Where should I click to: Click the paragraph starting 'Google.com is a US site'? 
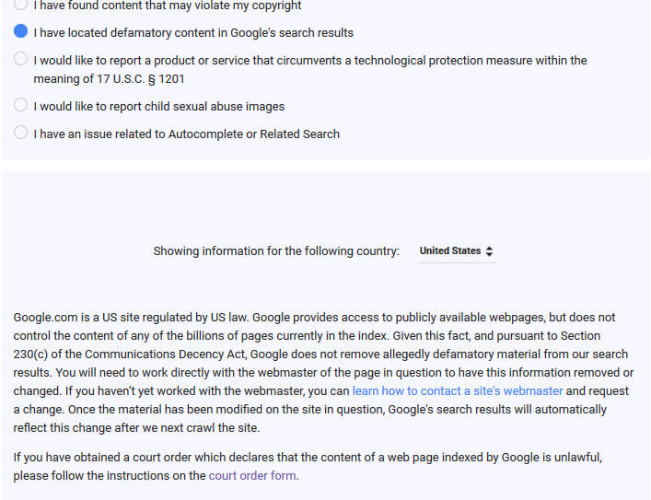click(323, 373)
